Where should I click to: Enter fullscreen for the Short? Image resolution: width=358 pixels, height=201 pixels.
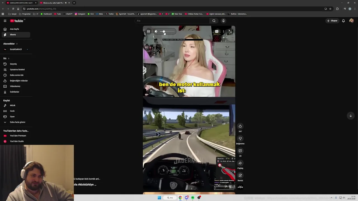coord(230,32)
